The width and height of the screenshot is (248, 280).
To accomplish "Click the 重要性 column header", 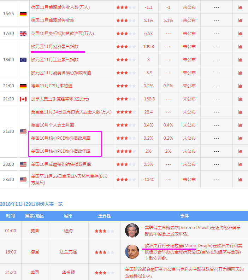I will click(x=104, y=216).
